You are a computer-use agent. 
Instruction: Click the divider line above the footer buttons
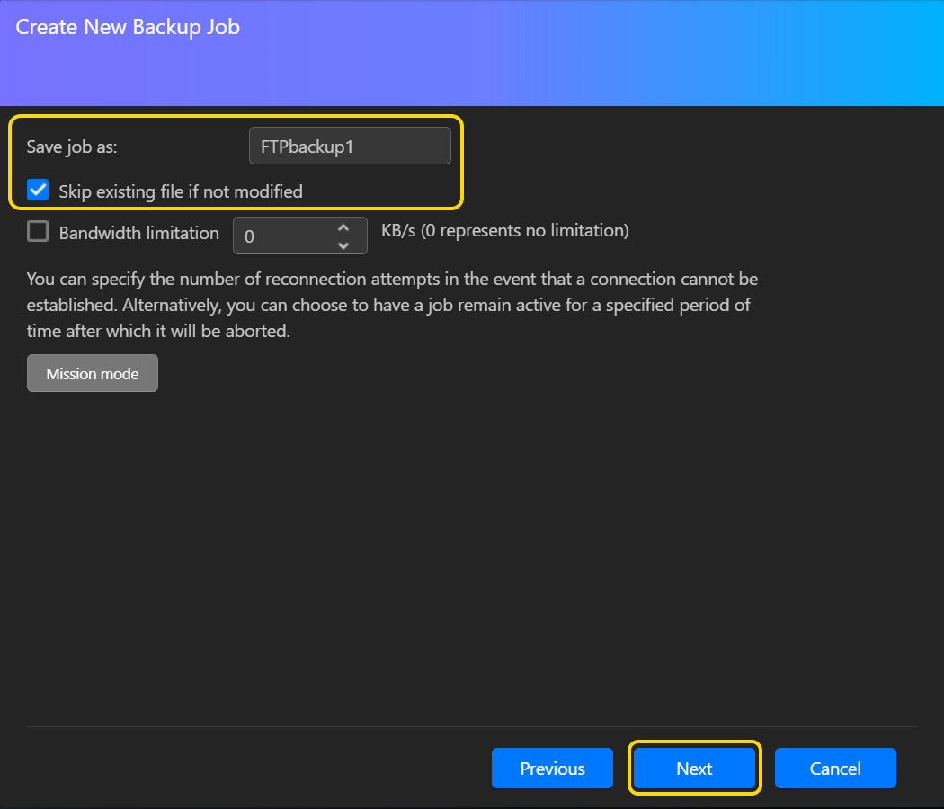pyautogui.click(x=471, y=726)
